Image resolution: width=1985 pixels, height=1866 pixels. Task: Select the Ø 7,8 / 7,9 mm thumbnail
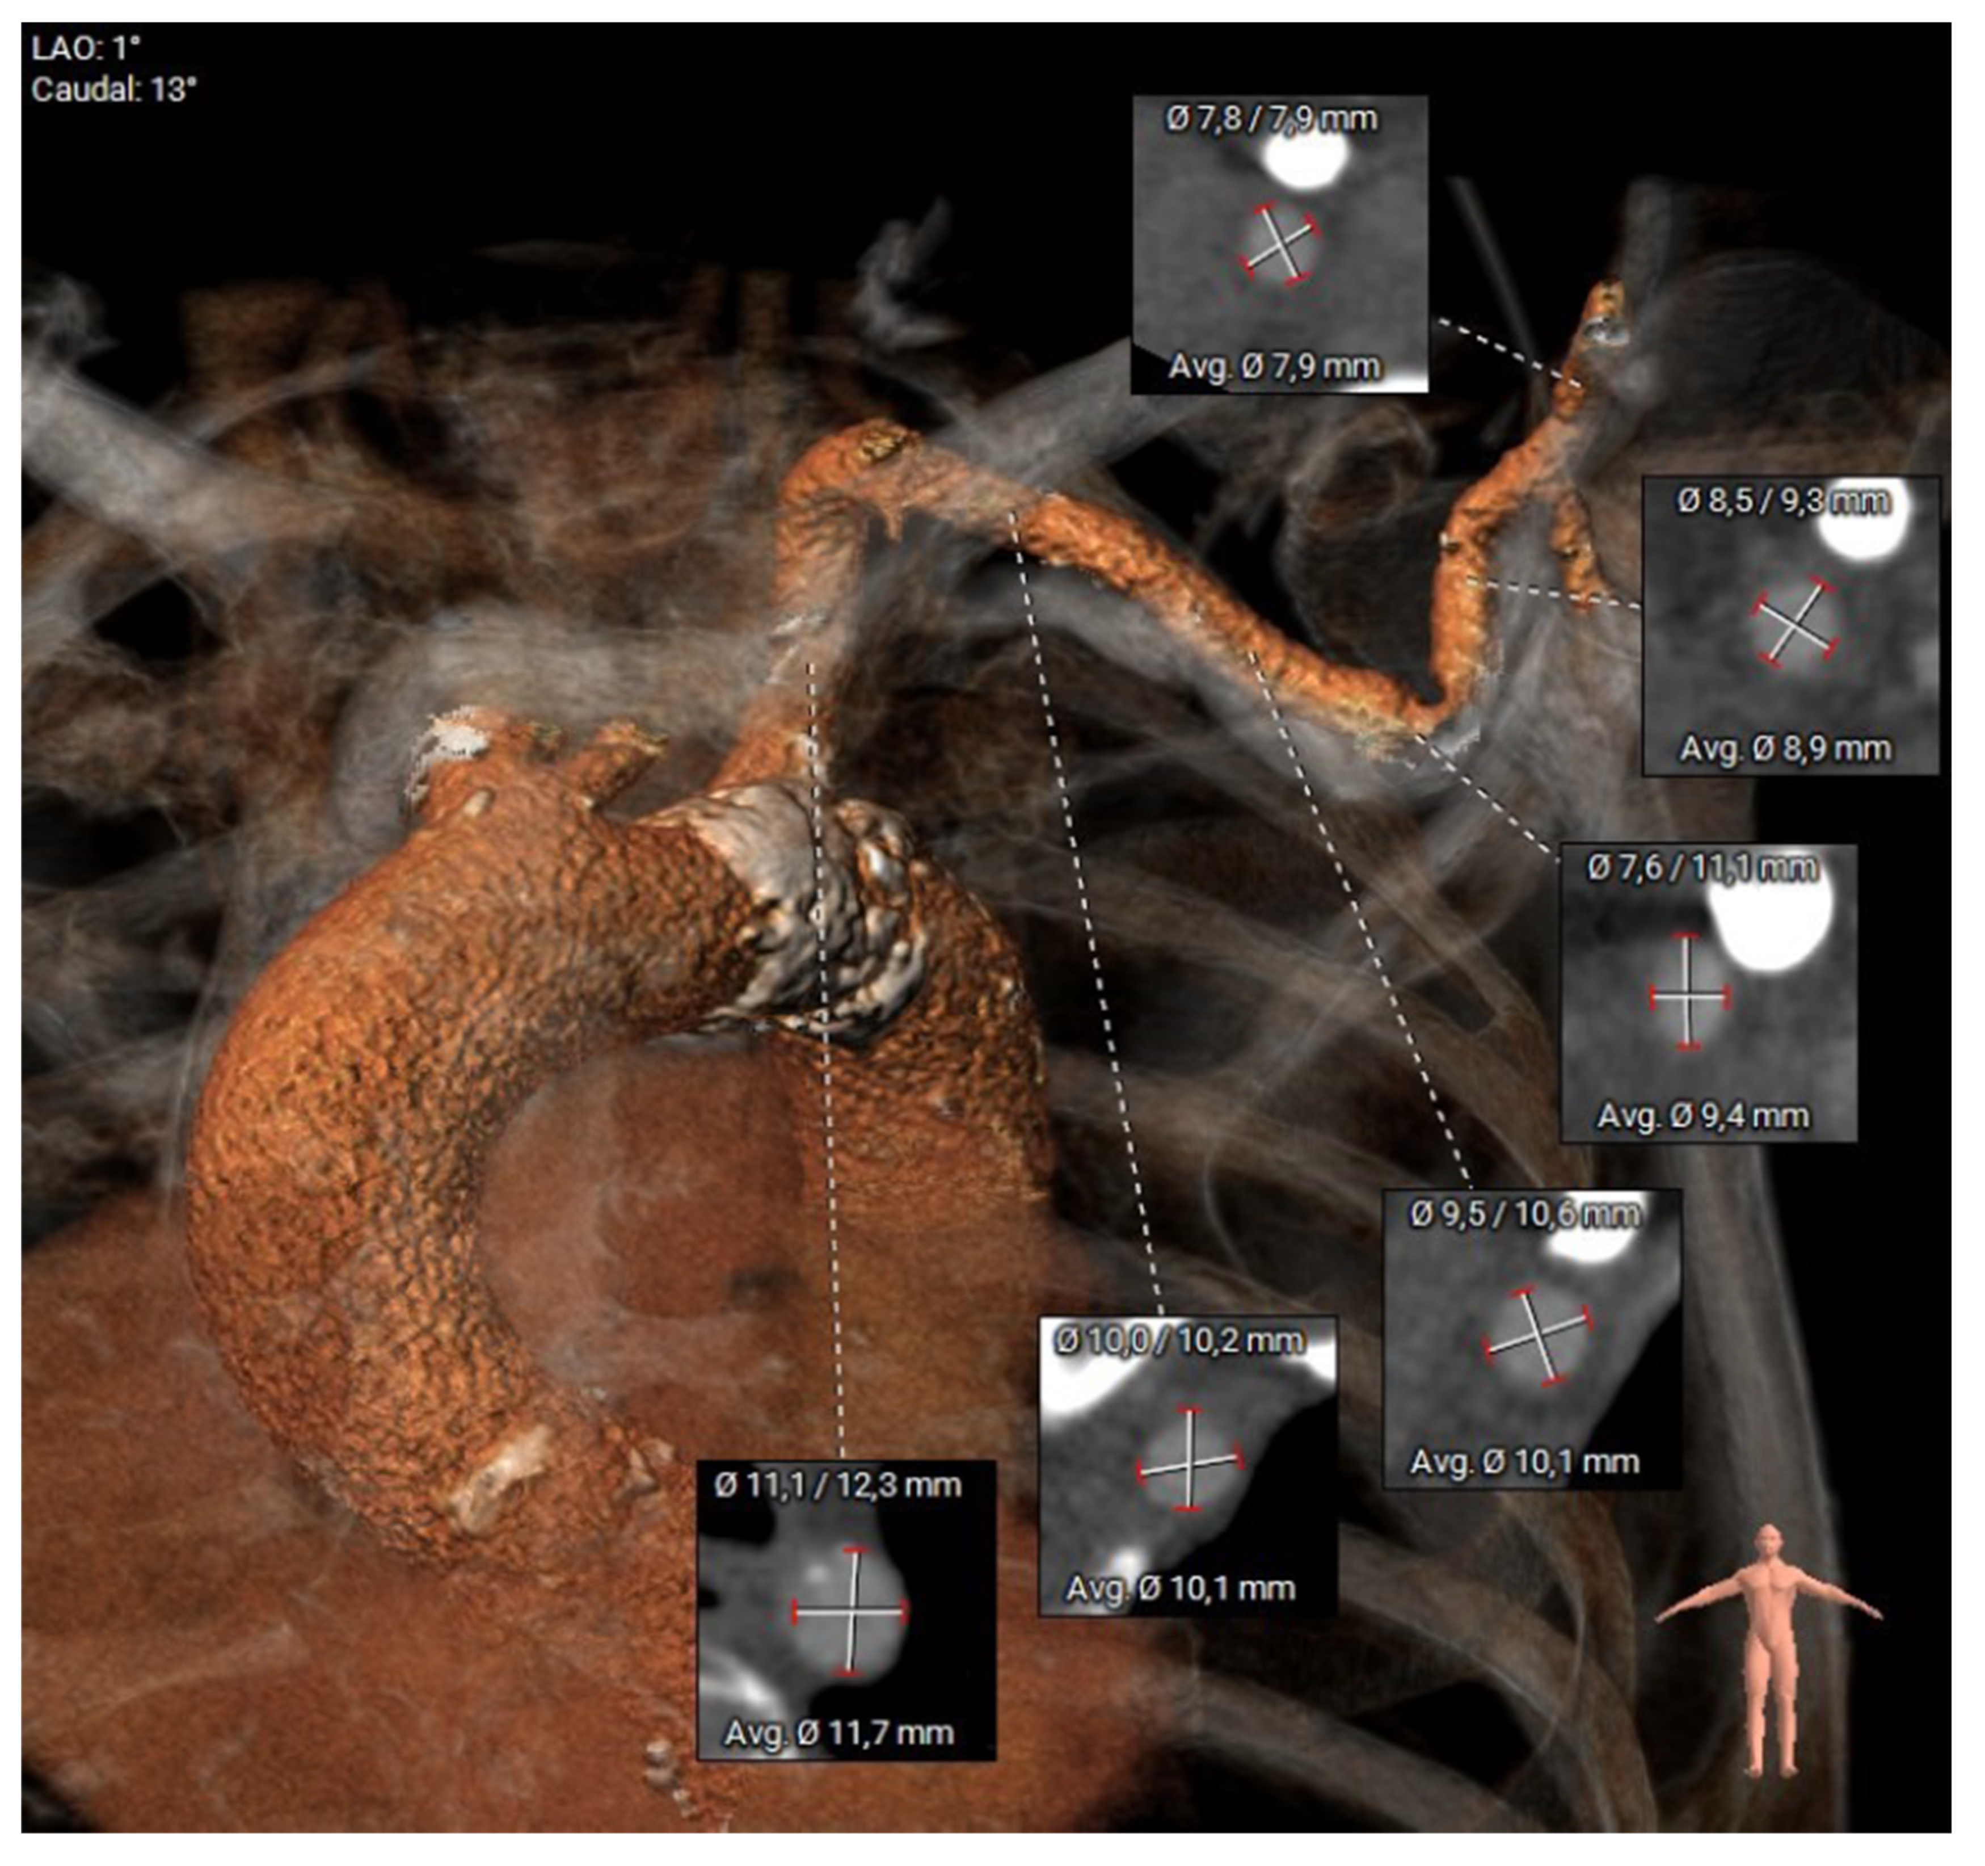tap(1279, 245)
